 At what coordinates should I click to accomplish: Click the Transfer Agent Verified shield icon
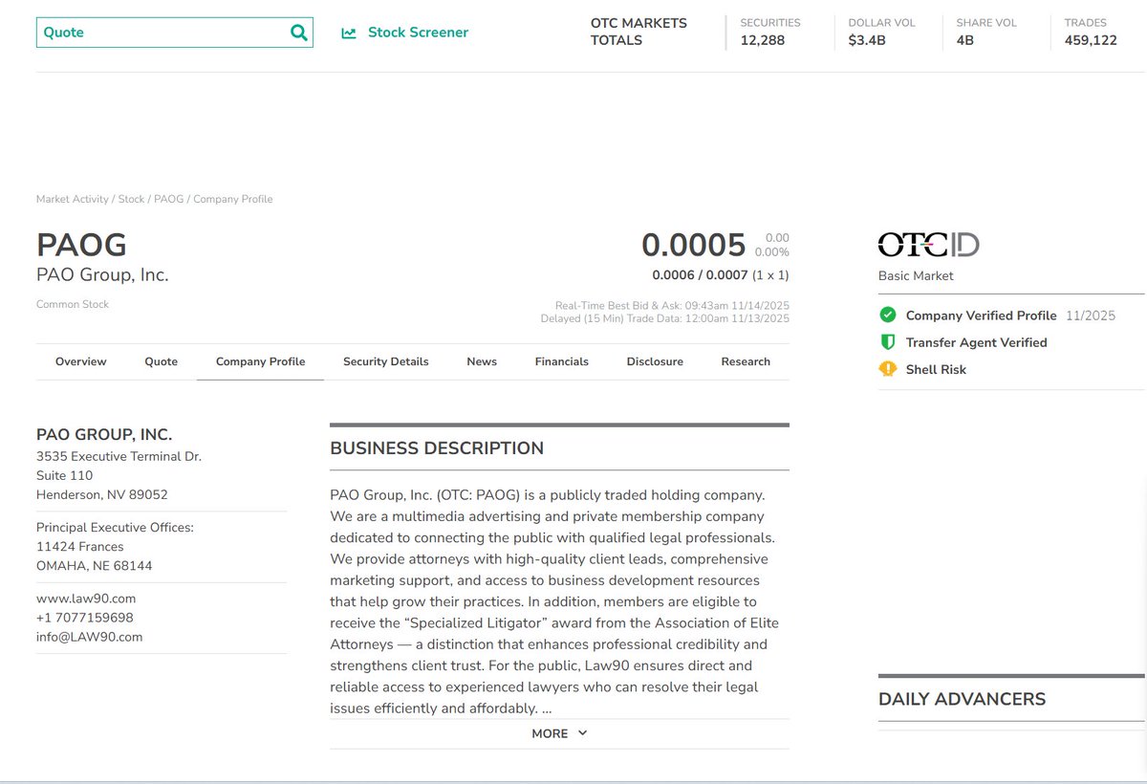tap(888, 342)
